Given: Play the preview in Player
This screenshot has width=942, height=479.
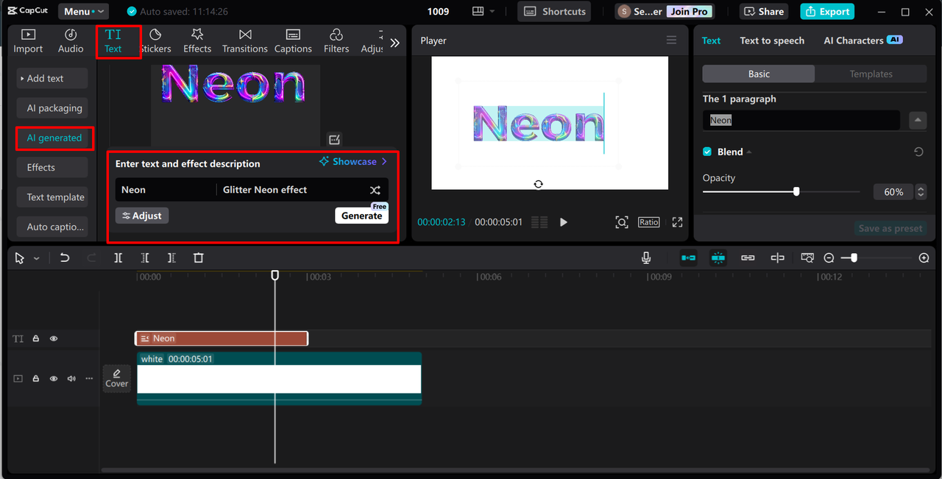Looking at the screenshot, I should point(564,222).
